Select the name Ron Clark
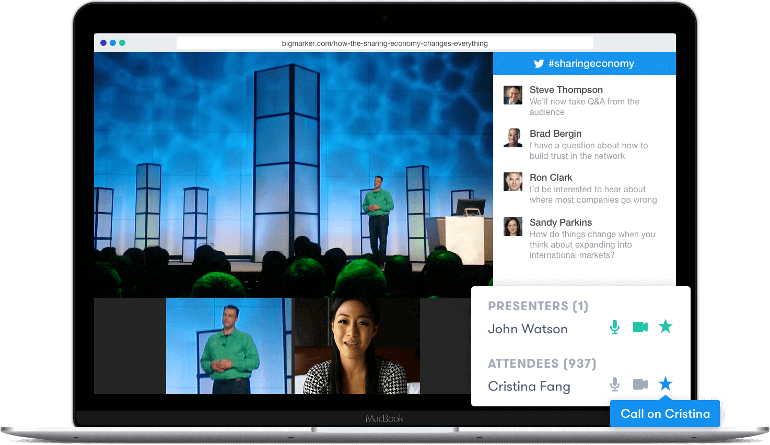770x445 pixels. 551,178
